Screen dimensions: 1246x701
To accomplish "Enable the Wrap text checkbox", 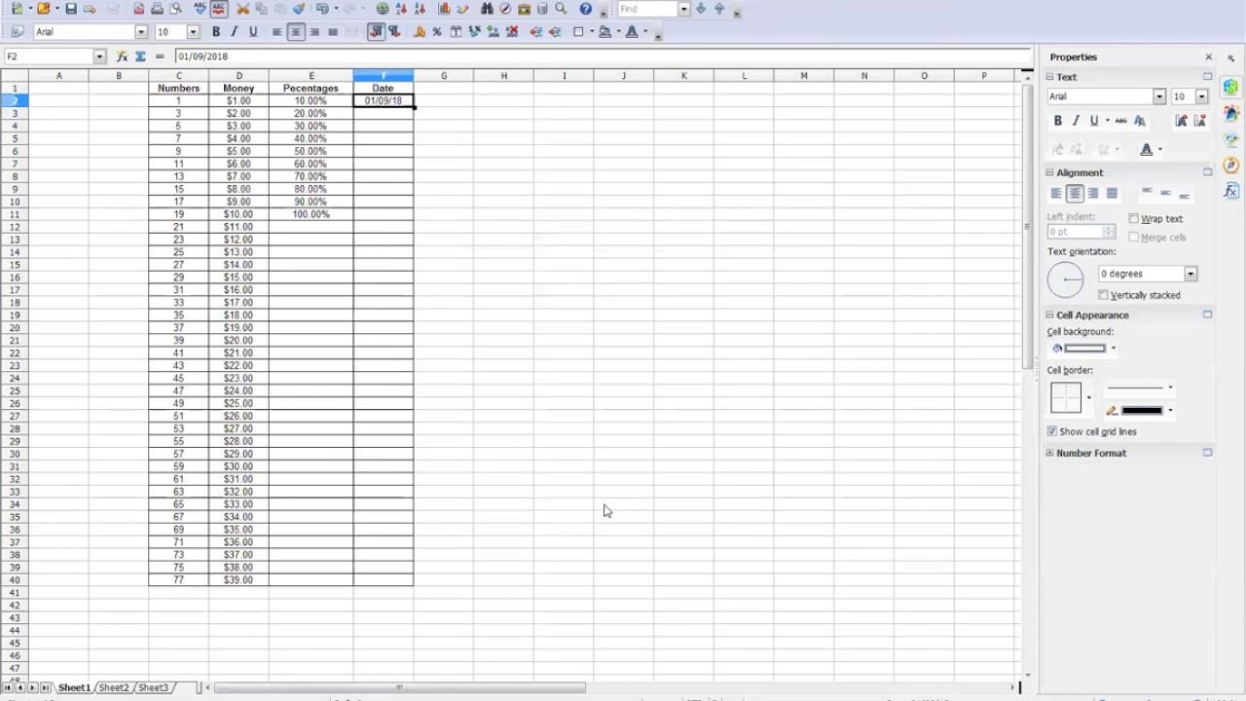I will [x=1134, y=219].
